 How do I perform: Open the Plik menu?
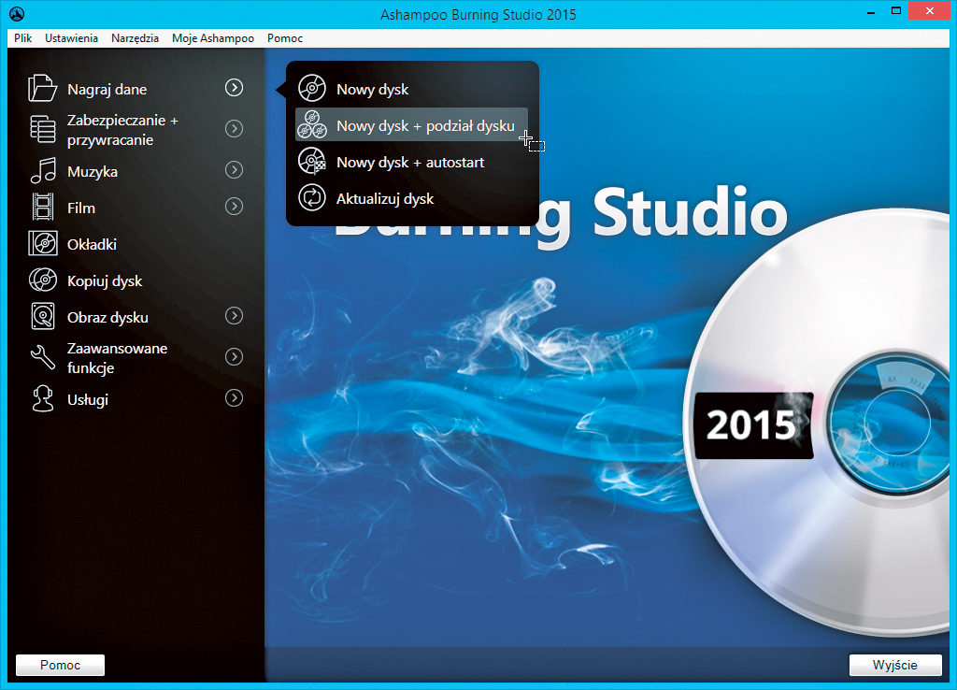click(23, 38)
